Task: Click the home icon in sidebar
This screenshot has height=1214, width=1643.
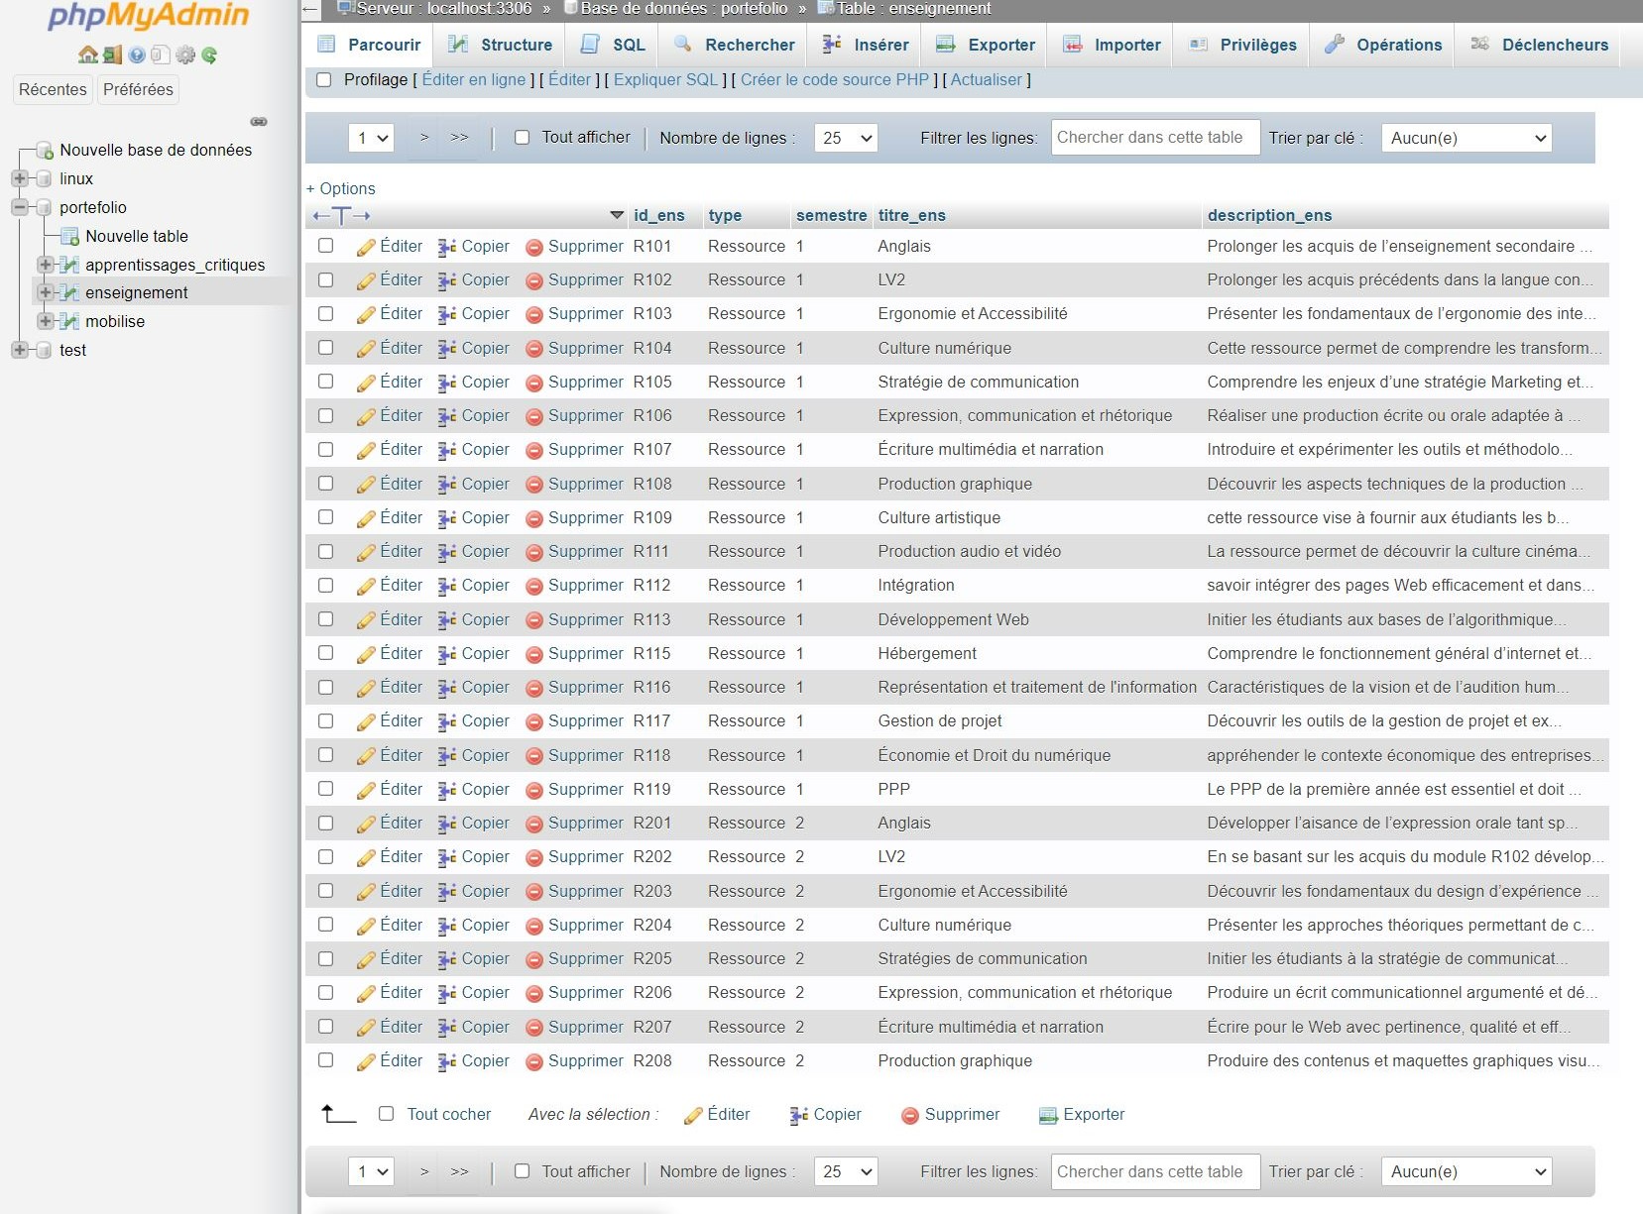Action: coord(87,55)
